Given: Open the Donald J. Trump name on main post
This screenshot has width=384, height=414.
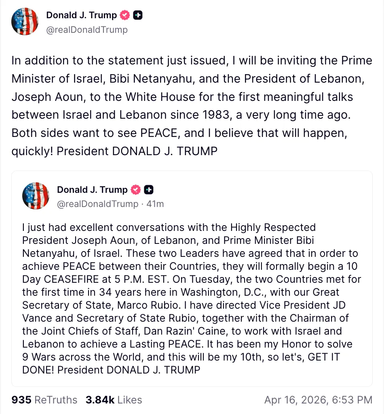Looking at the screenshot, I should [81, 16].
